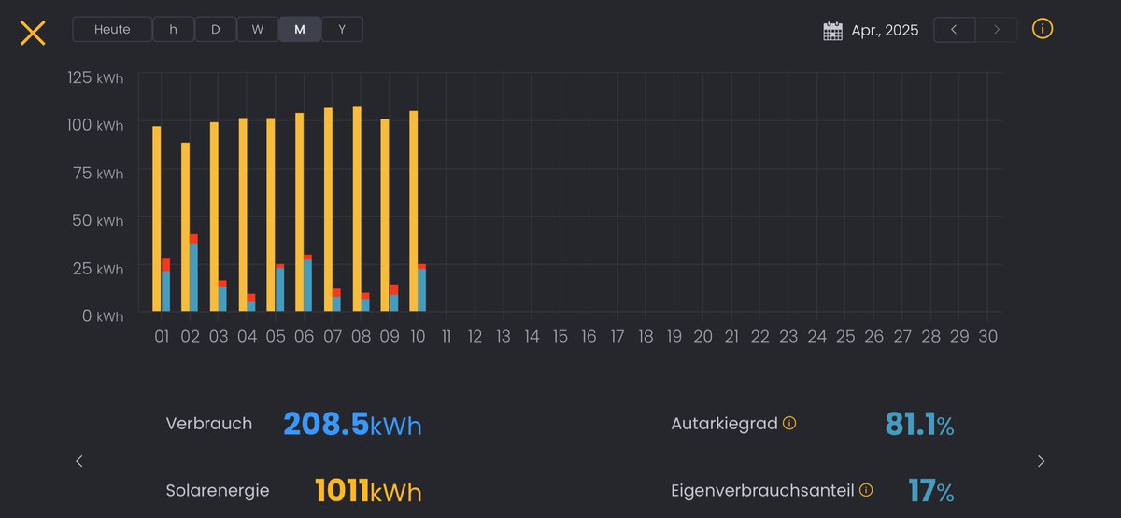
Task: Select yellow solar bar for day 07
Action: (328, 210)
